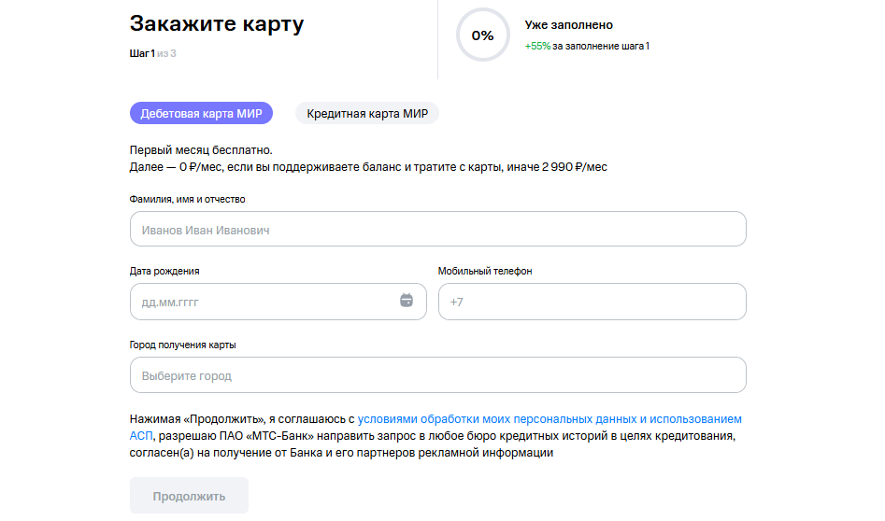Viewport: 885px width, 521px height.
Task: Click the Дата рождения label
Action: 164,272
